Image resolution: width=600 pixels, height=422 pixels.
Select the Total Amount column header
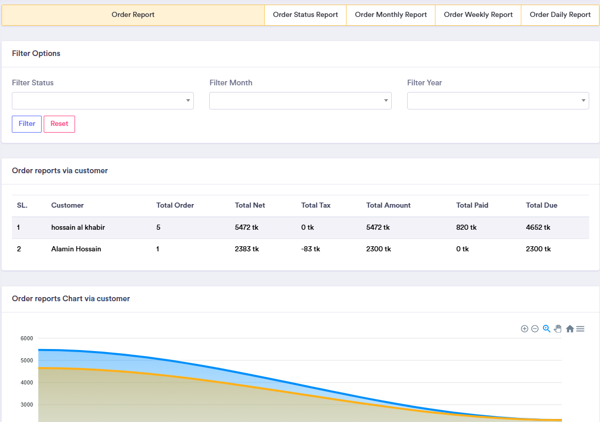(x=388, y=206)
